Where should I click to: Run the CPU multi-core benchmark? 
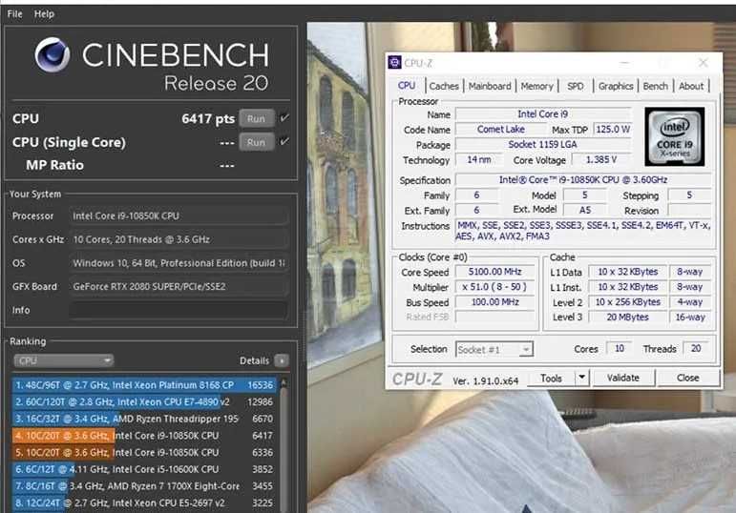tap(256, 118)
